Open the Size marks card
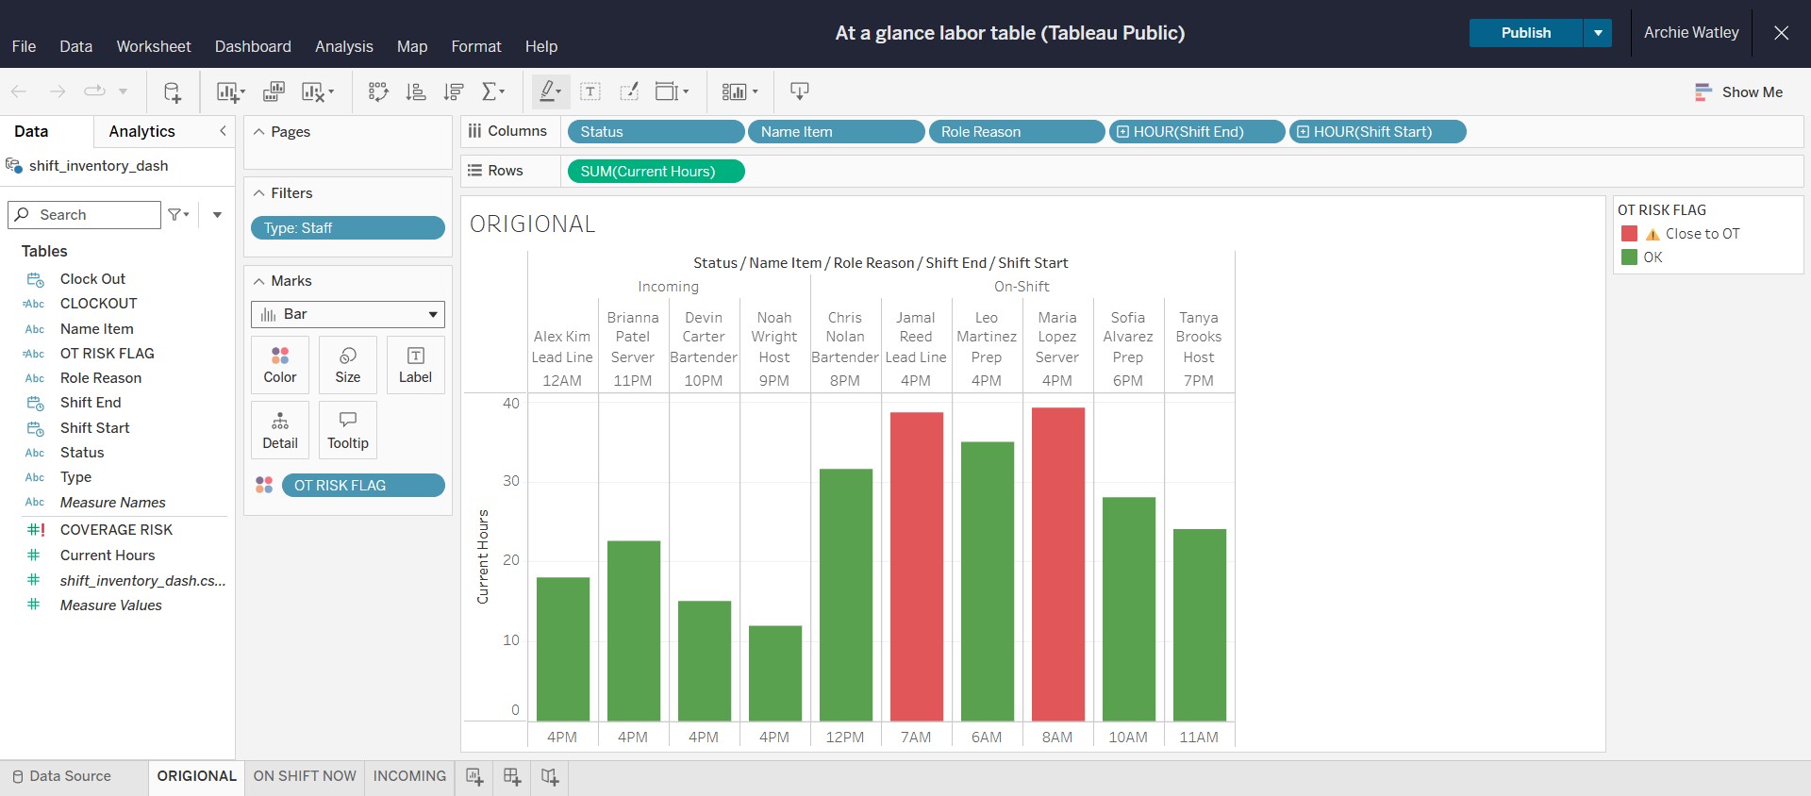Viewport: 1811px width, 796px height. tap(348, 365)
